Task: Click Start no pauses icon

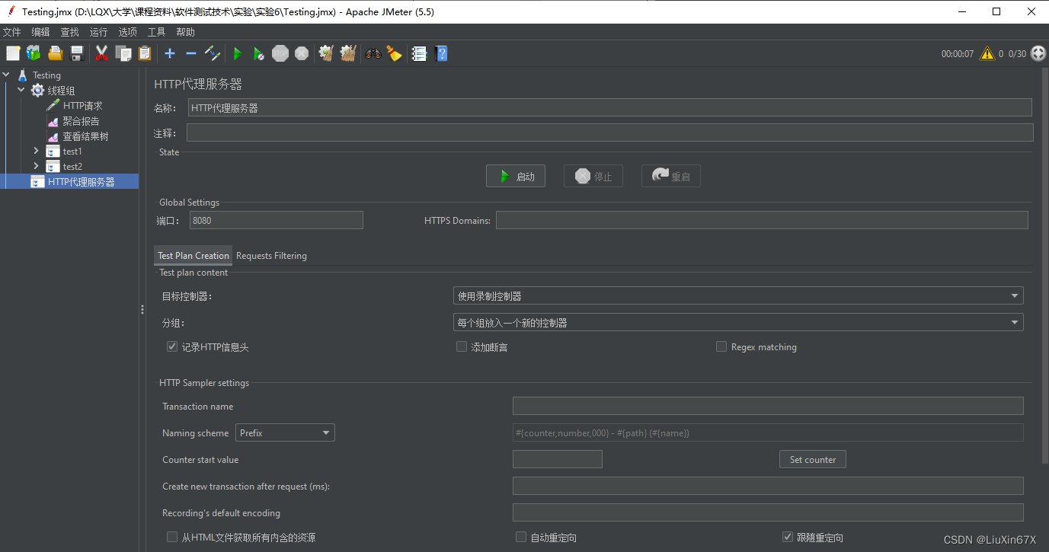Action: [259, 53]
